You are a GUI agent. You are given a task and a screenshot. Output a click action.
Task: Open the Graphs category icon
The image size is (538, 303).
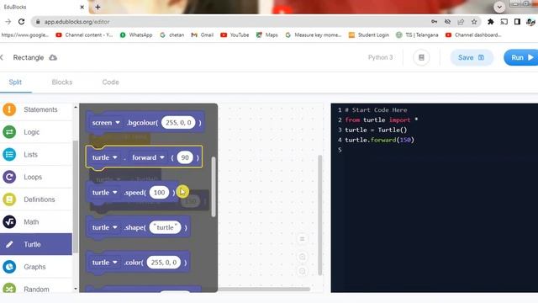(x=9, y=267)
